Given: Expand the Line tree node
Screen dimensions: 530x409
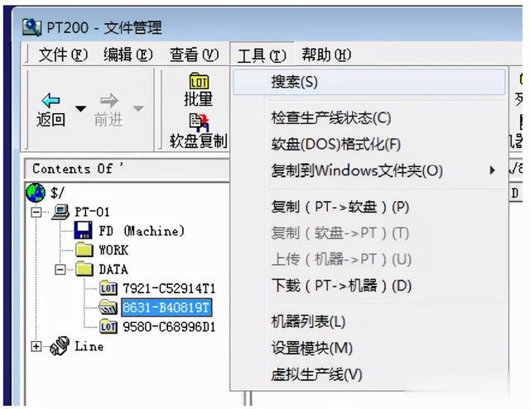Looking at the screenshot, I should pyautogui.click(x=36, y=346).
